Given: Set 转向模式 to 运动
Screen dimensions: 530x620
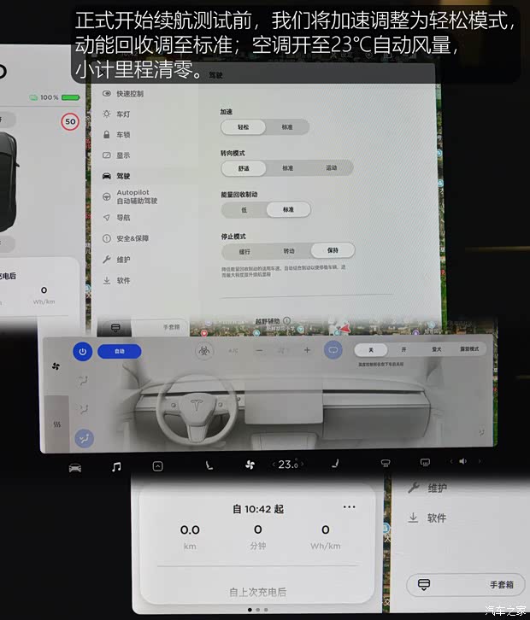Looking at the screenshot, I should coord(332,167).
